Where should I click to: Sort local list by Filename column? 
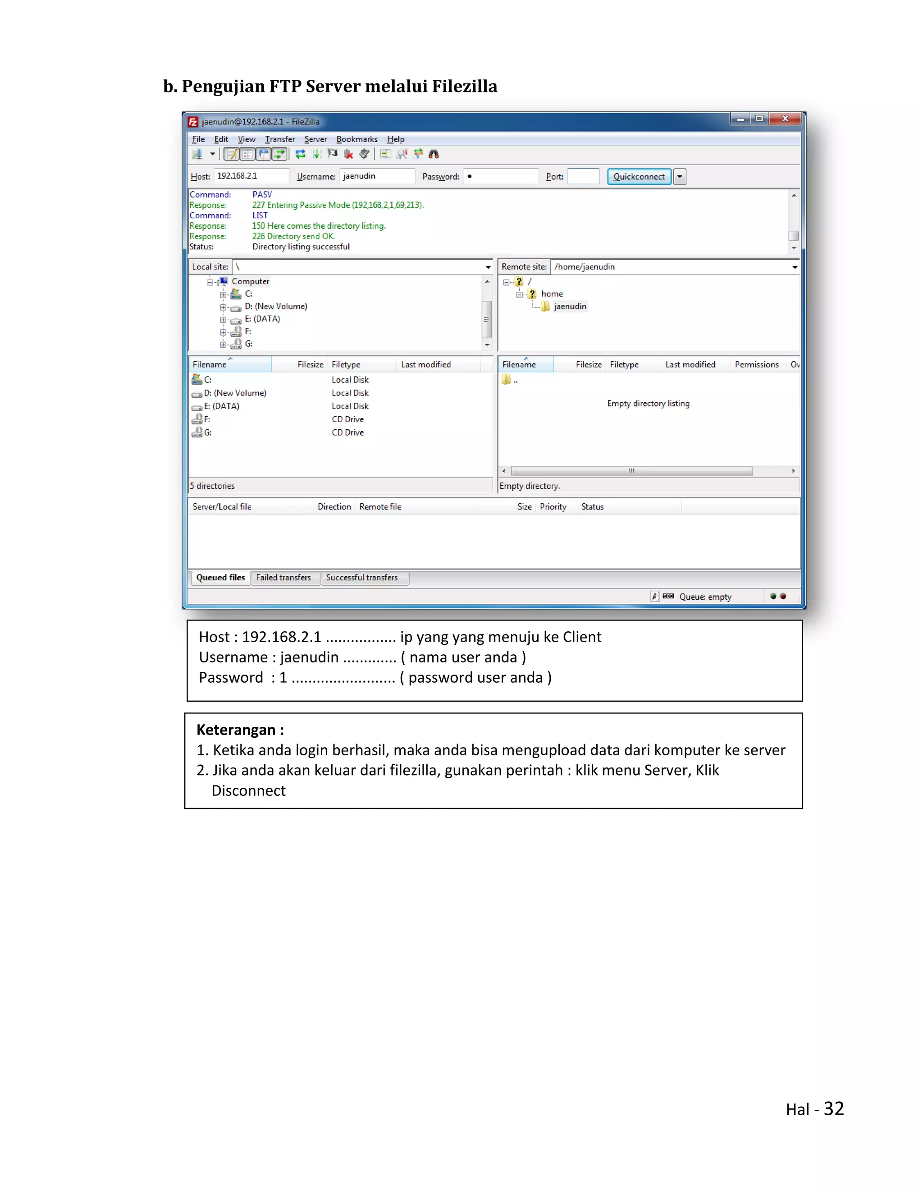pos(230,364)
